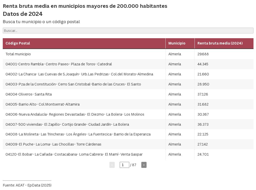The height and width of the screenshot is (190, 256).
Task: Click the income value 29.688
Action: [203, 54]
